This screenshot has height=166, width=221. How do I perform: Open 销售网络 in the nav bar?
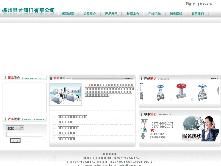point(176,14)
